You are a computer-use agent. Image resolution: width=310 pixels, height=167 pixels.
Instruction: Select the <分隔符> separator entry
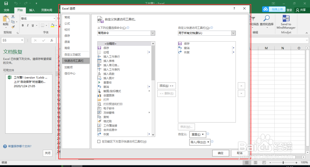pyautogui.click(x=124, y=43)
